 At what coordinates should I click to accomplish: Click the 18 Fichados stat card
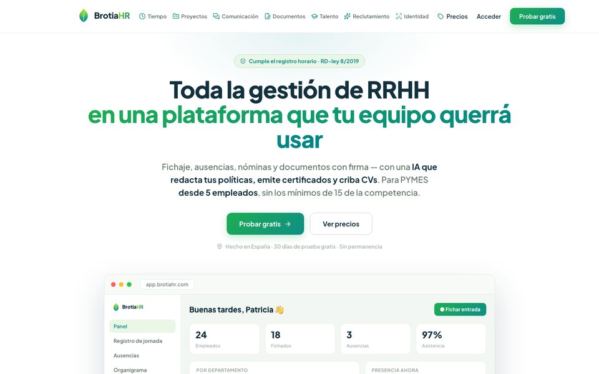[x=300, y=339]
